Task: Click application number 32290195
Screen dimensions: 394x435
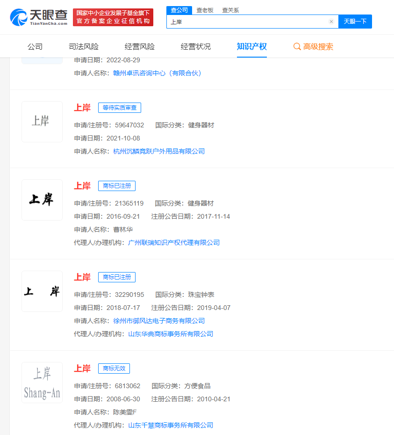Action: 129,295
